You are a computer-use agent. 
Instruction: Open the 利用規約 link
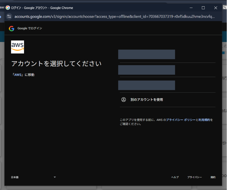click(x=204, y=120)
